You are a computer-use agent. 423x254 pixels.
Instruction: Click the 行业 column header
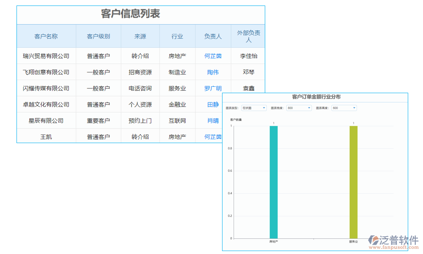(177, 36)
